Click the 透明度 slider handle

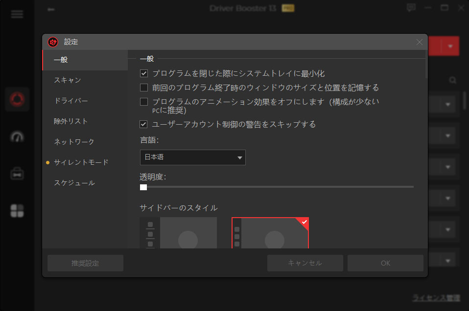143,187
